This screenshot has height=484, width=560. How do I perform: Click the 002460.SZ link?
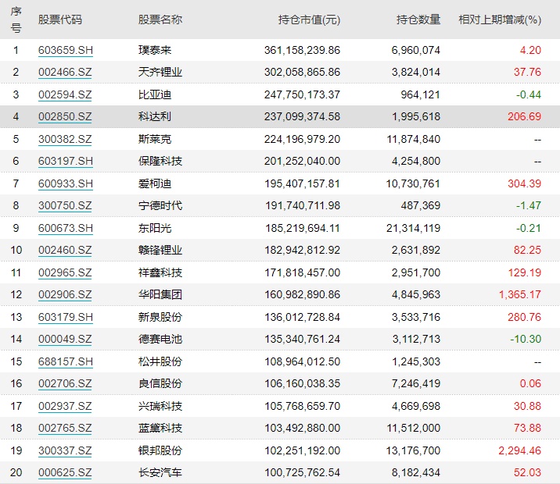(x=65, y=251)
